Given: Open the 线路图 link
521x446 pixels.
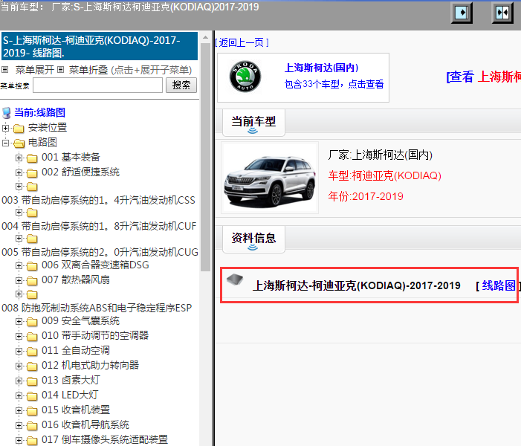Looking at the screenshot, I should [x=499, y=285].
